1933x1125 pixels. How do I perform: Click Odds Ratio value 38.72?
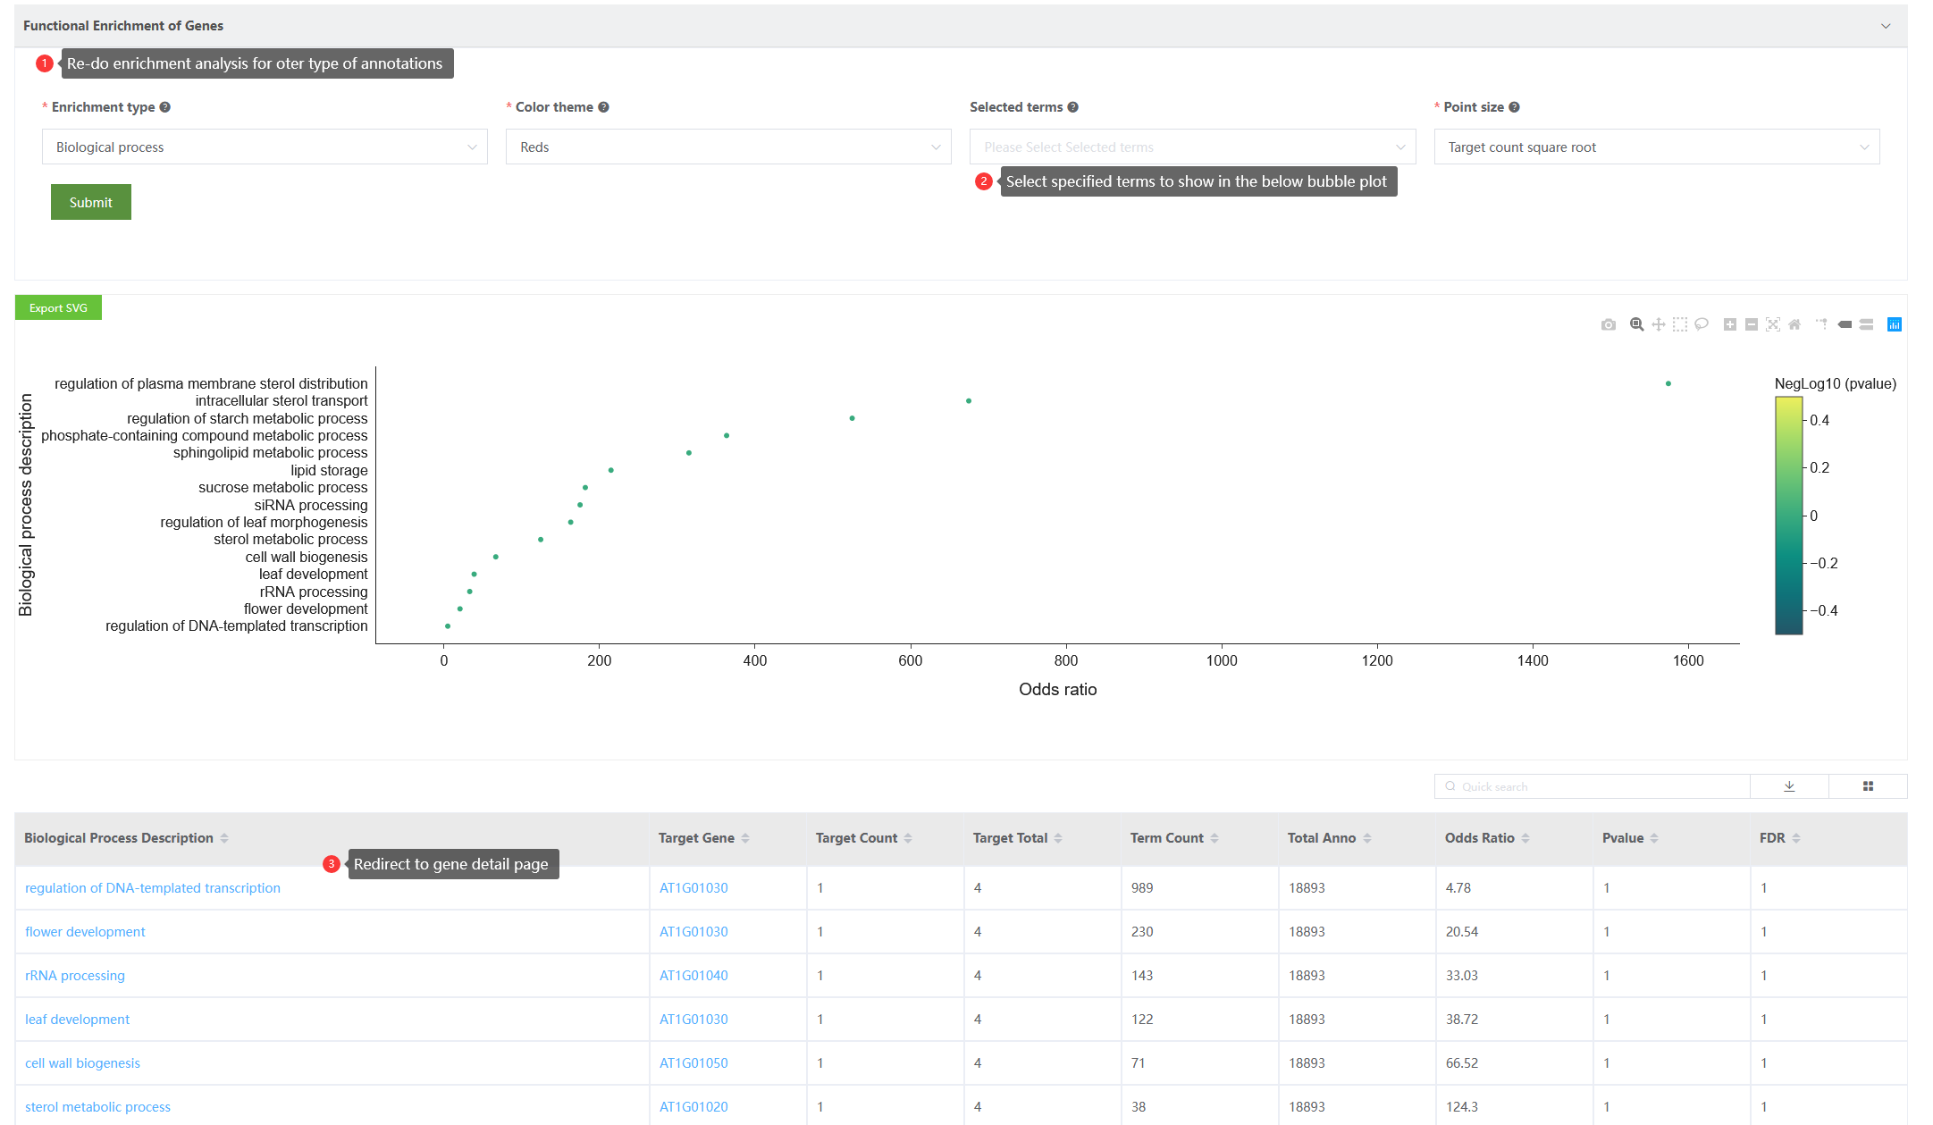tap(1462, 1020)
